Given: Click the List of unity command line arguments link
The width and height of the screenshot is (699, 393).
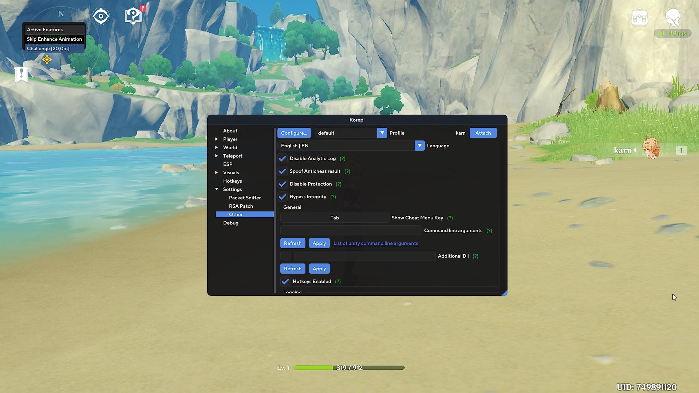Looking at the screenshot, I should tap(376, 243).
